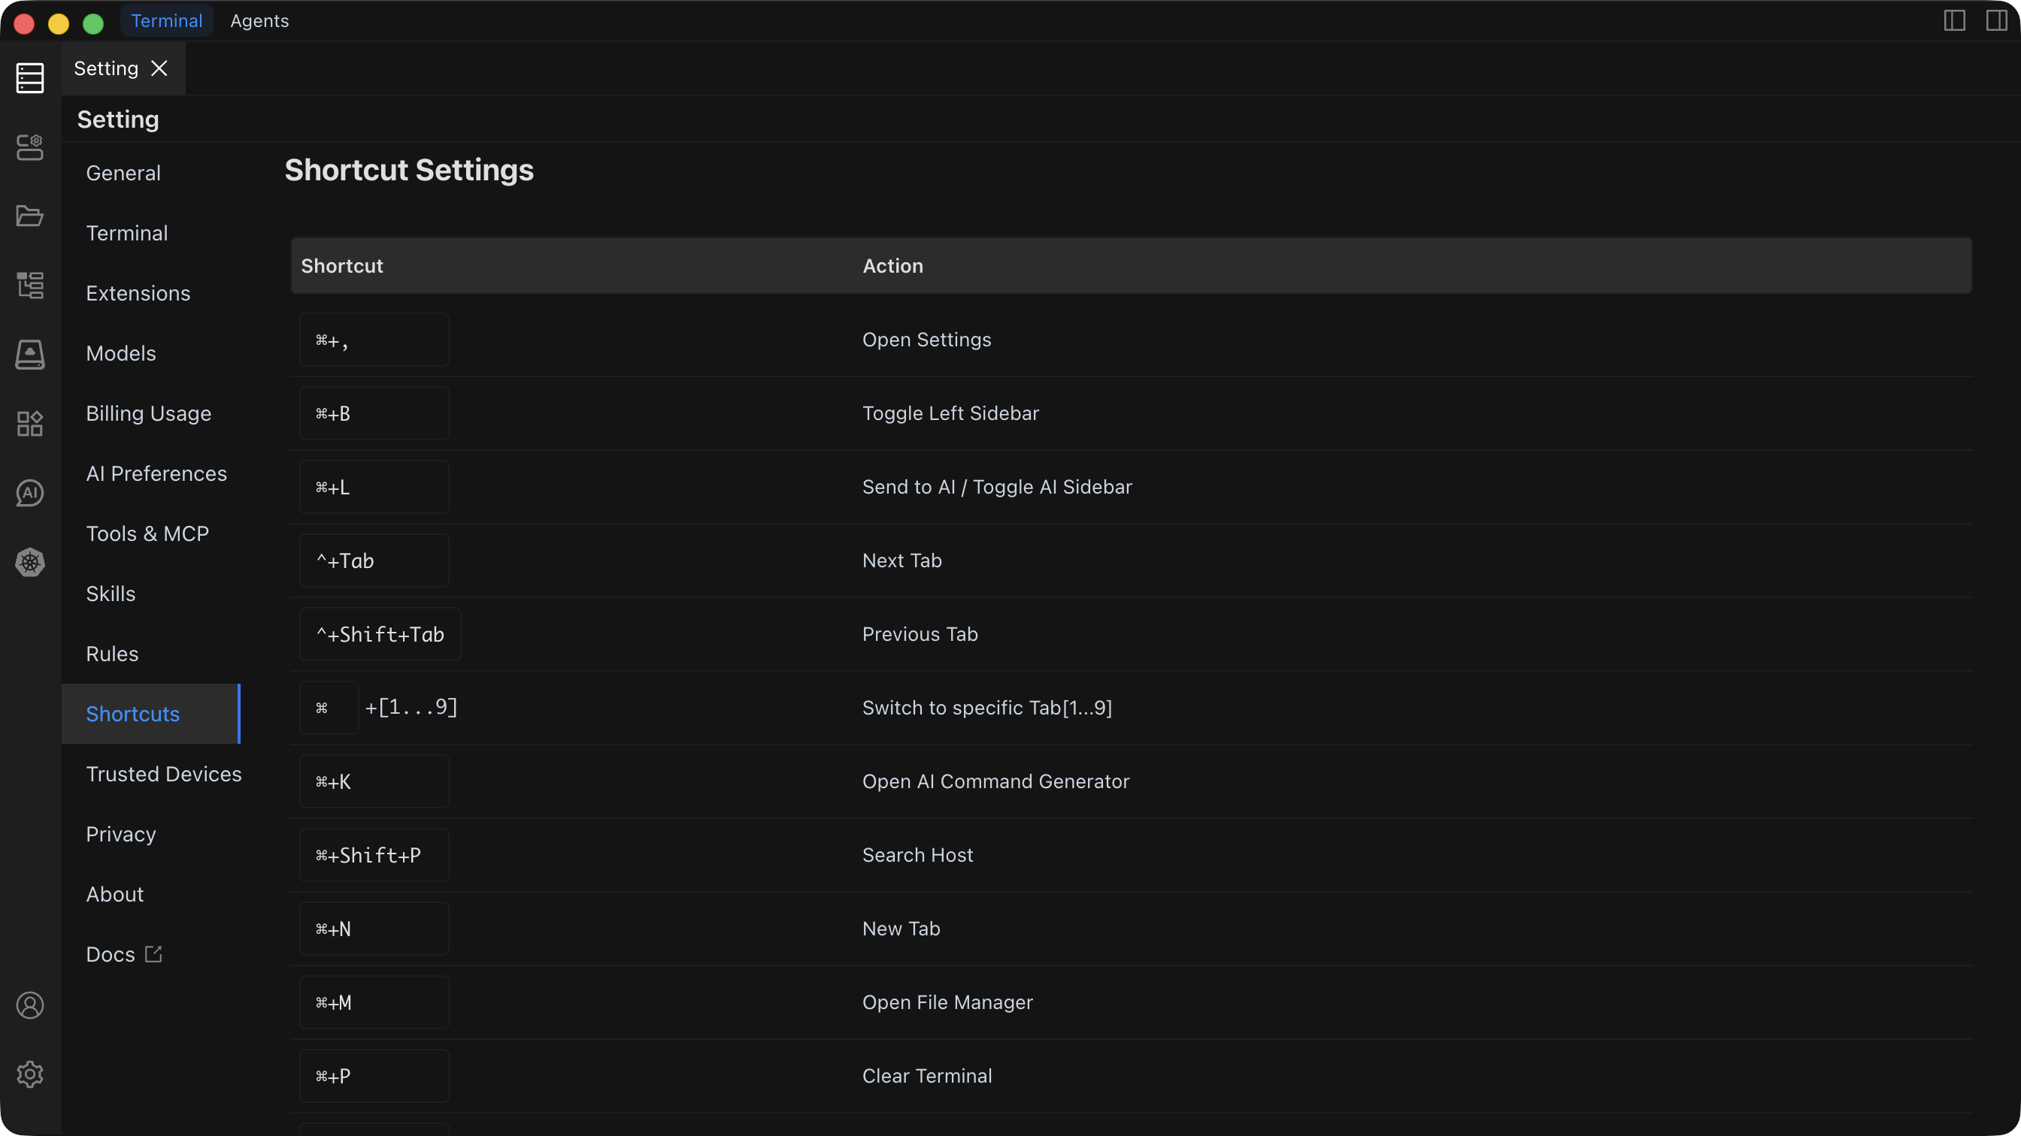This screenshot has height=1136, width=2021.
Task: Click the cloud drive icon
Action: (30, 355)
